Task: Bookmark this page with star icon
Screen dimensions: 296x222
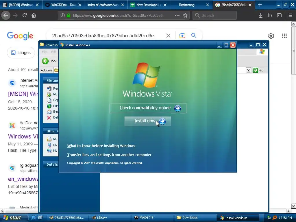Action: point(185,15)
